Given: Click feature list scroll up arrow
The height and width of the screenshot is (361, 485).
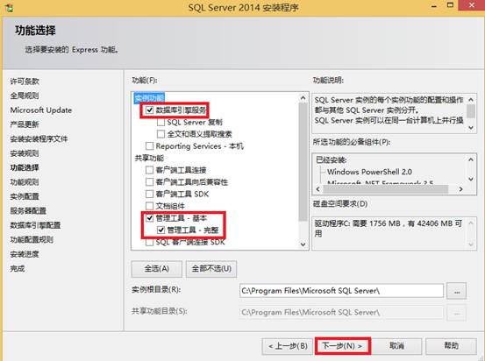Looking at the screenshot, I should 303,98.
